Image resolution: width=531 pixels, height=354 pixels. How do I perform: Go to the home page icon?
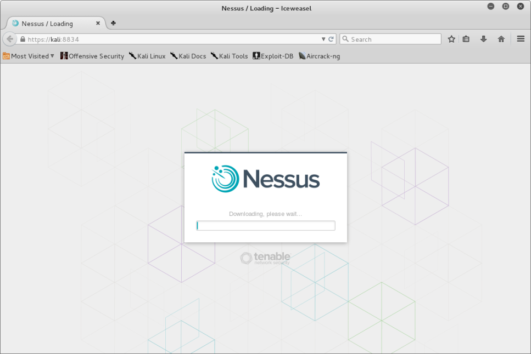click(x=501, y=39)
